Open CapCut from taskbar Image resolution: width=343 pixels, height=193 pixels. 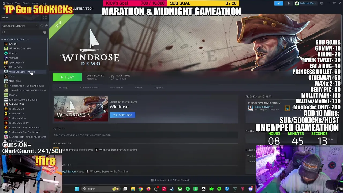(203, 189)
